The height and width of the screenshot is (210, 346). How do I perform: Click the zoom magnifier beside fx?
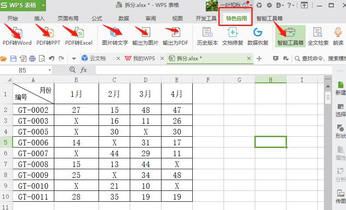(72, 70)
